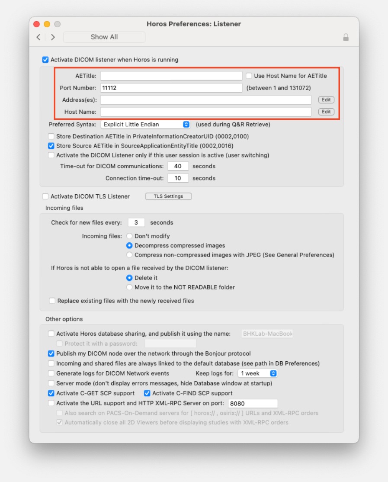Select Move it to the NOT READABLE folder
The image size is (388, 482).
(x=129, y=287)
